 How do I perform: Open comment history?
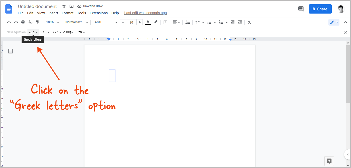(301, 9)
